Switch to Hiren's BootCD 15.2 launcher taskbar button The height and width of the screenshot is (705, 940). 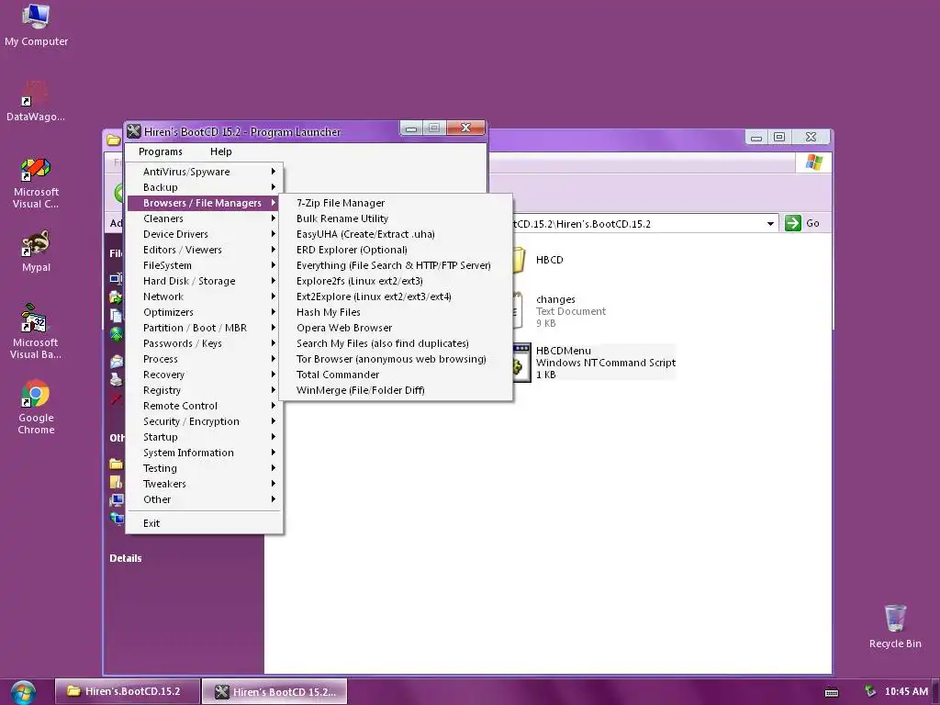point(274,692)
